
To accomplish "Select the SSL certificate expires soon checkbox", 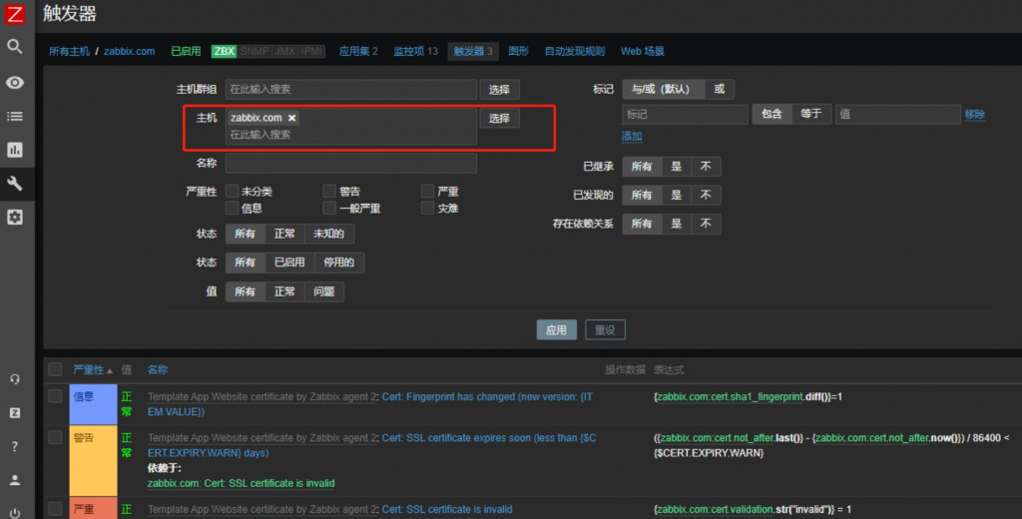I will (x=56, y=437).
